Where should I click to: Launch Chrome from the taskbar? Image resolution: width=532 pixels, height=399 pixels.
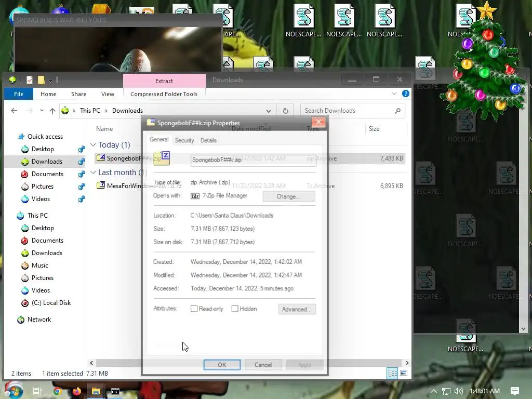tap(57, 391)
